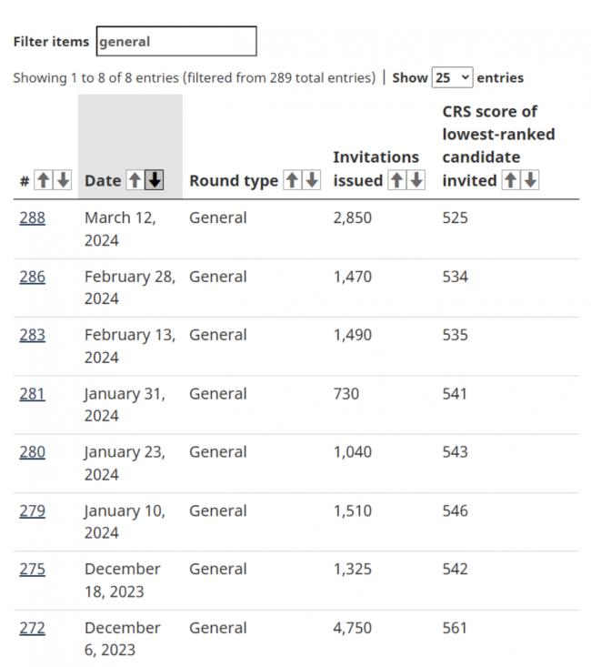Open round 275 link

tap(33, 569)
